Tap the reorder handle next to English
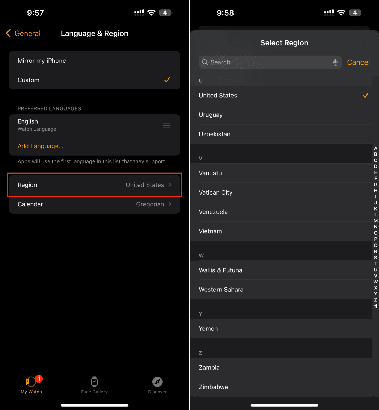The height and width of the screenshot is (410, 379). click(x=166, y=125)
